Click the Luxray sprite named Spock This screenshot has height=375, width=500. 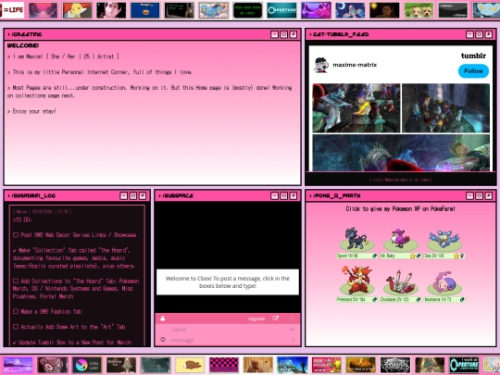click(356, 238)
